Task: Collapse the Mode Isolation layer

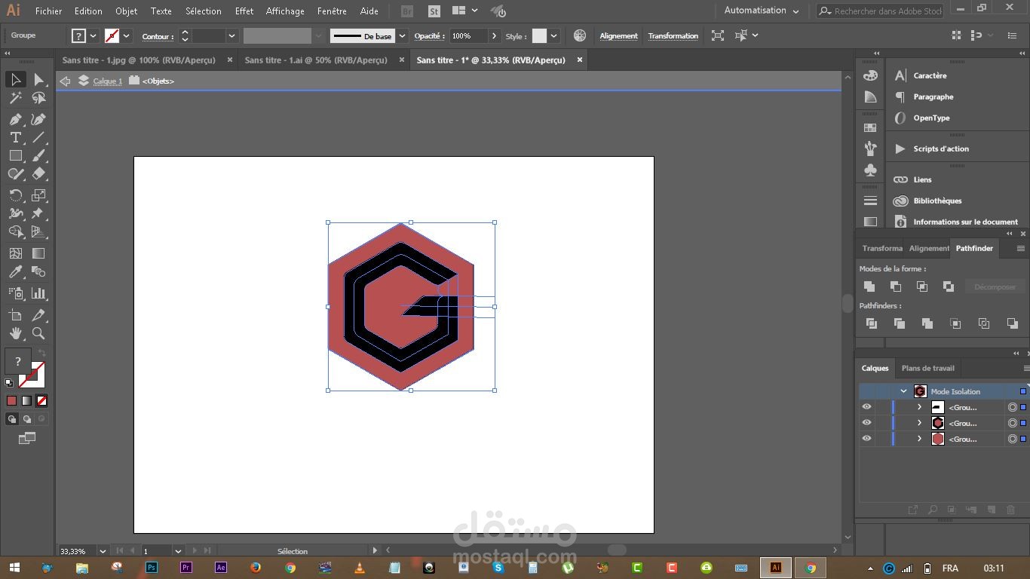Action: [903, 391]
